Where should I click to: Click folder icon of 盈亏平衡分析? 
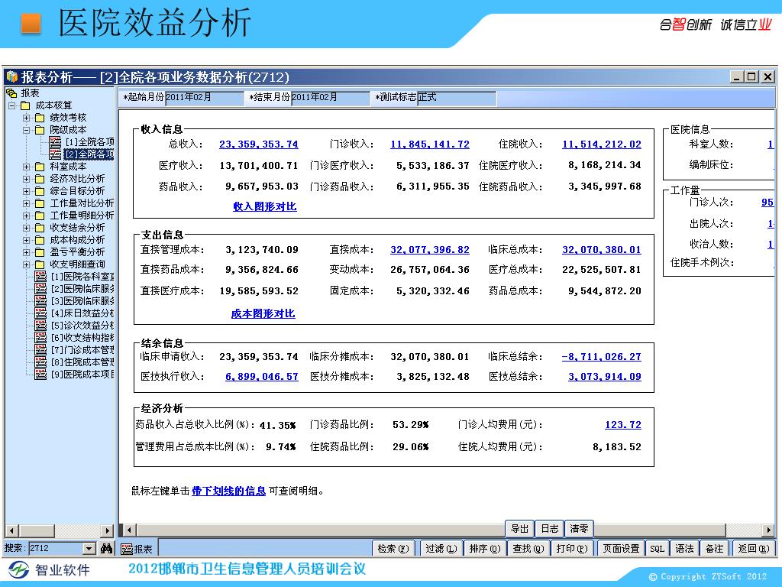(40, 252)
